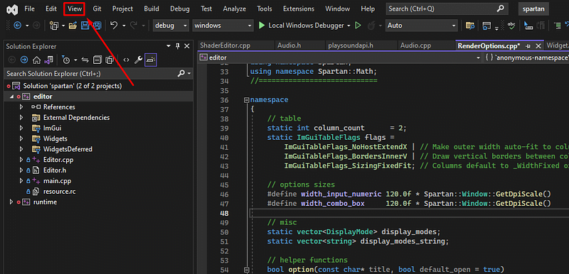This screenshot has width=569, height=274.
Task: Collapse the editor project node
Action: point(11,97)
